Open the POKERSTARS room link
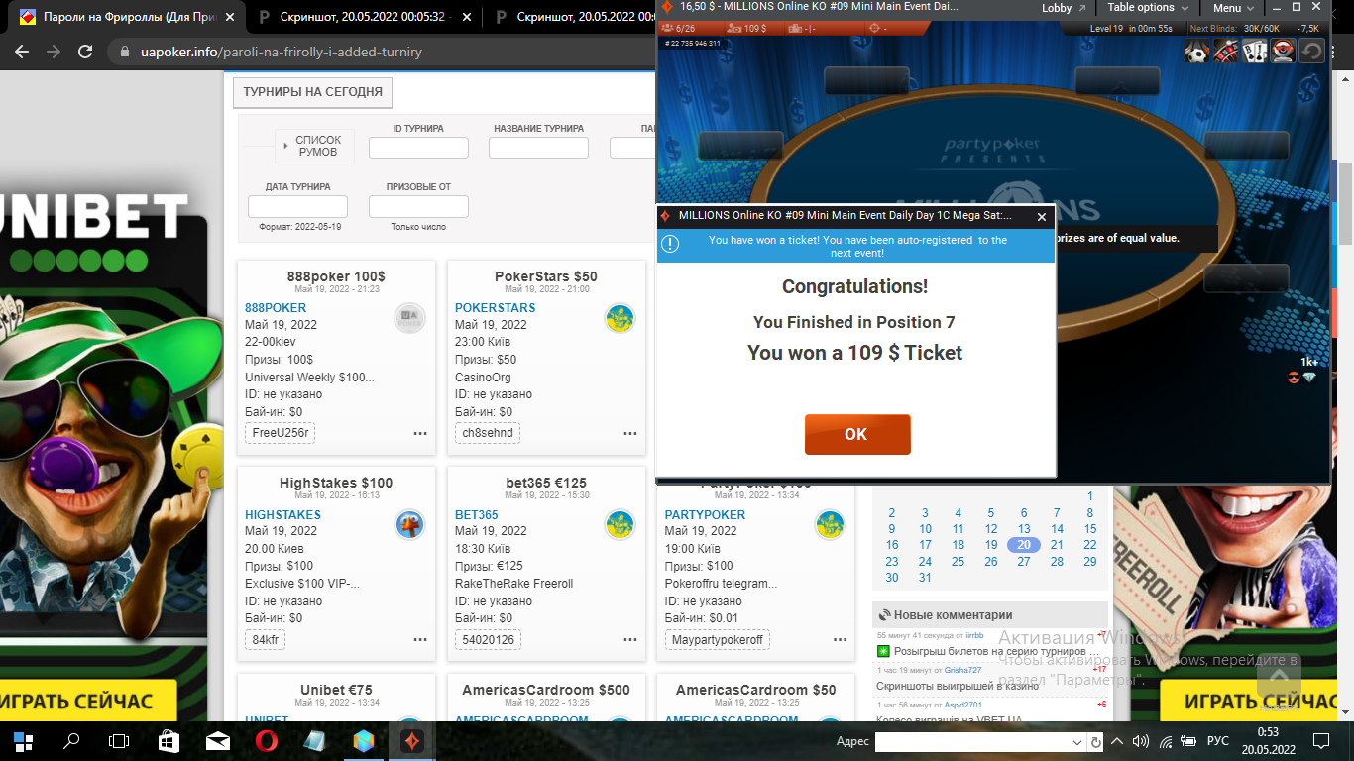The width and height of the screenshot is (1354, 761). 495,308
